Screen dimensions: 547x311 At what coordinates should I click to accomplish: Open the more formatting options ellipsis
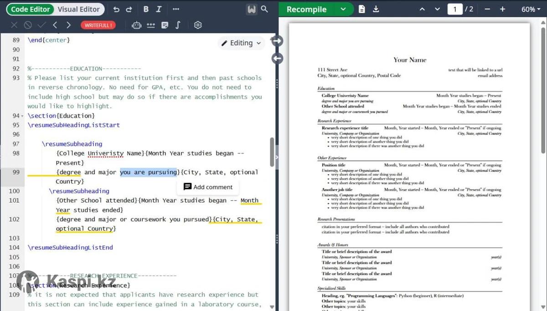pos(176,9)
